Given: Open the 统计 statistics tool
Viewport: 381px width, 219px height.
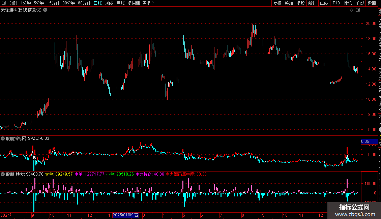Looking at the screenshot, I should click(312, 3).
